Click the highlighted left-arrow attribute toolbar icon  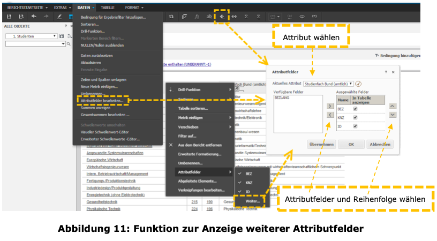[222, 17]
